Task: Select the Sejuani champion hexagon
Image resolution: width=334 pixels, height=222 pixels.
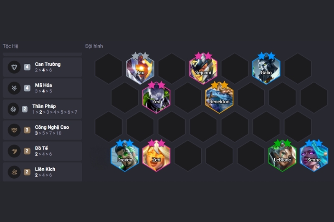Action: tap(203, 68)
